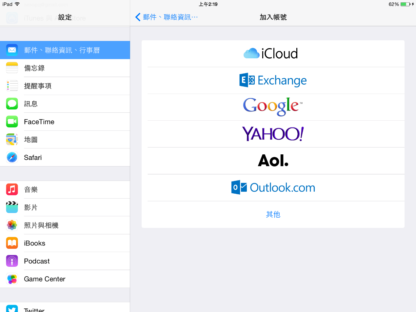
Task: Select 其他 (Other) account option
Action: click(273, 214)
